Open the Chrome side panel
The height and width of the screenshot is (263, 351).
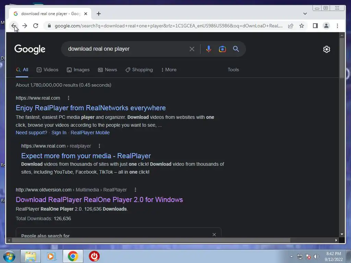315,26
